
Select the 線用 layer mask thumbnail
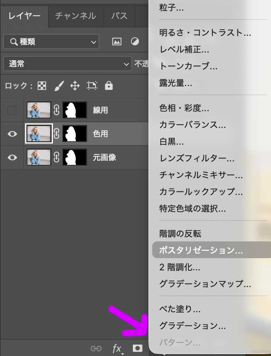pos(75,110)
